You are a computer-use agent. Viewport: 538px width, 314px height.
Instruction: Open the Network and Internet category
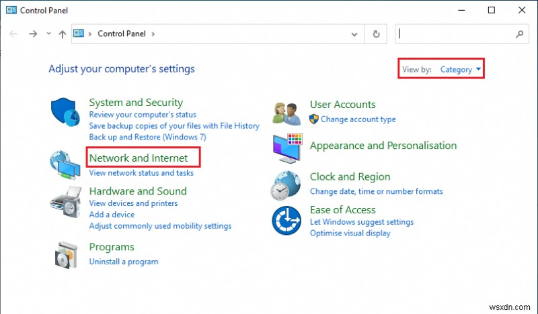138,158
